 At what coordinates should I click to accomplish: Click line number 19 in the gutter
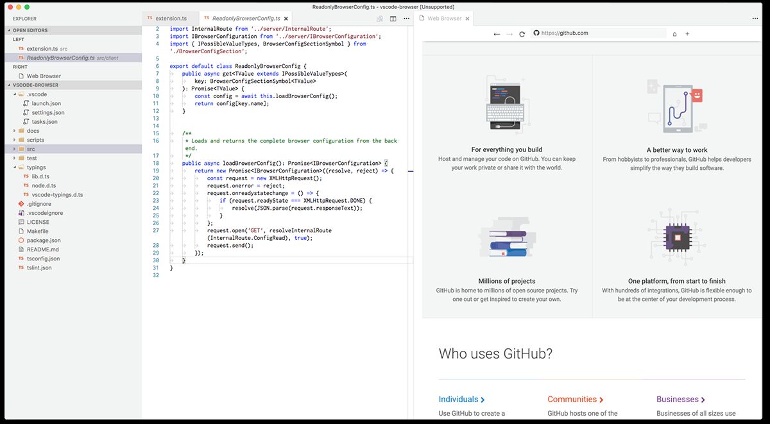click(156, 171)
